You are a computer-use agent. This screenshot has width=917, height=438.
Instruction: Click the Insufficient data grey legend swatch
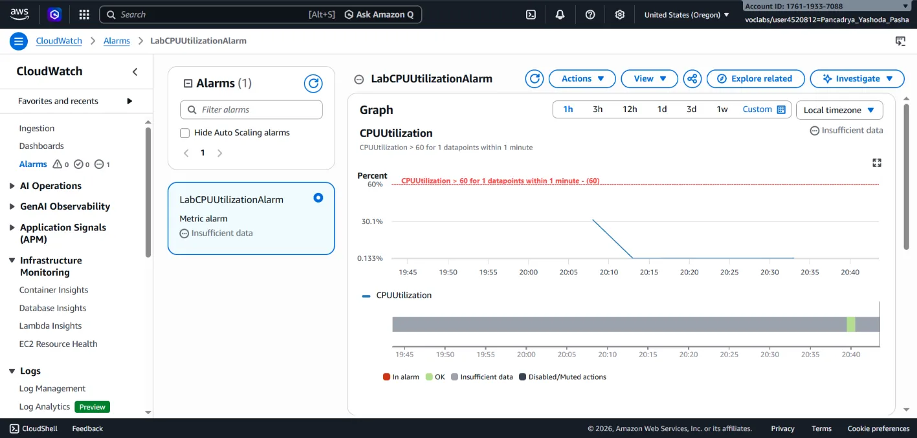pyautogui.click(x=454, y=377)
